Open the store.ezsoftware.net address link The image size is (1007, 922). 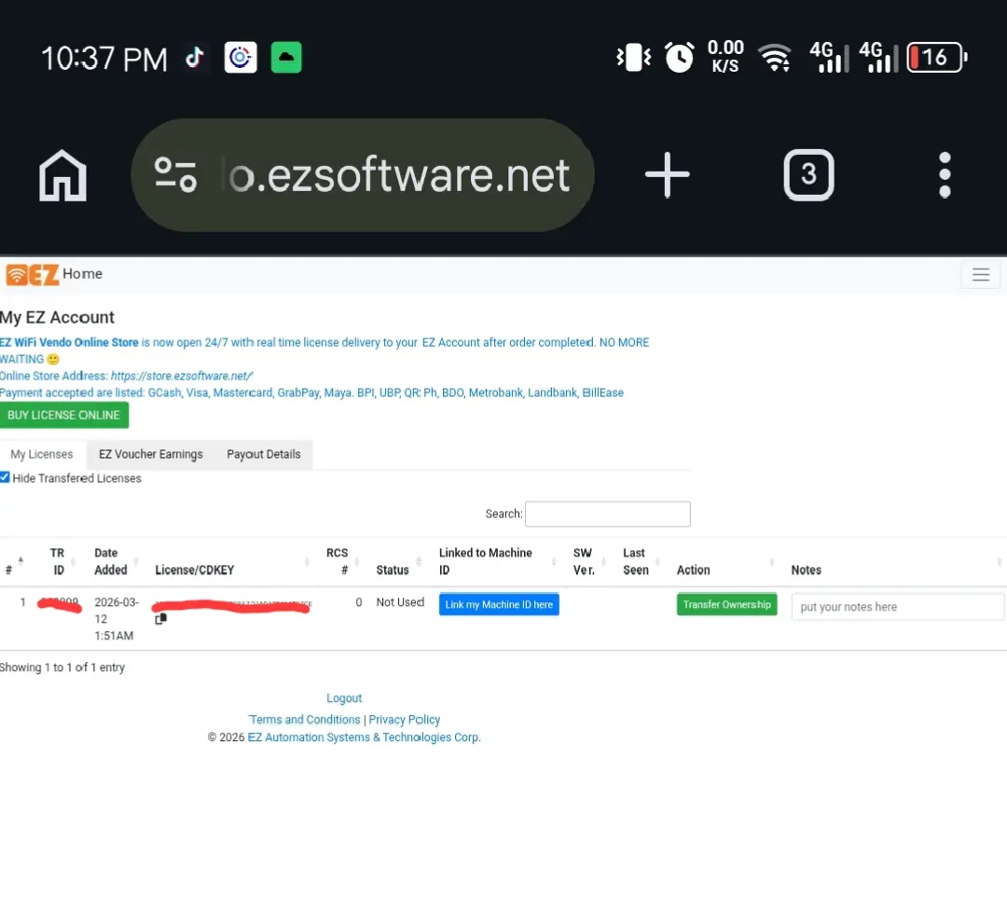click(x=182, y=377)
